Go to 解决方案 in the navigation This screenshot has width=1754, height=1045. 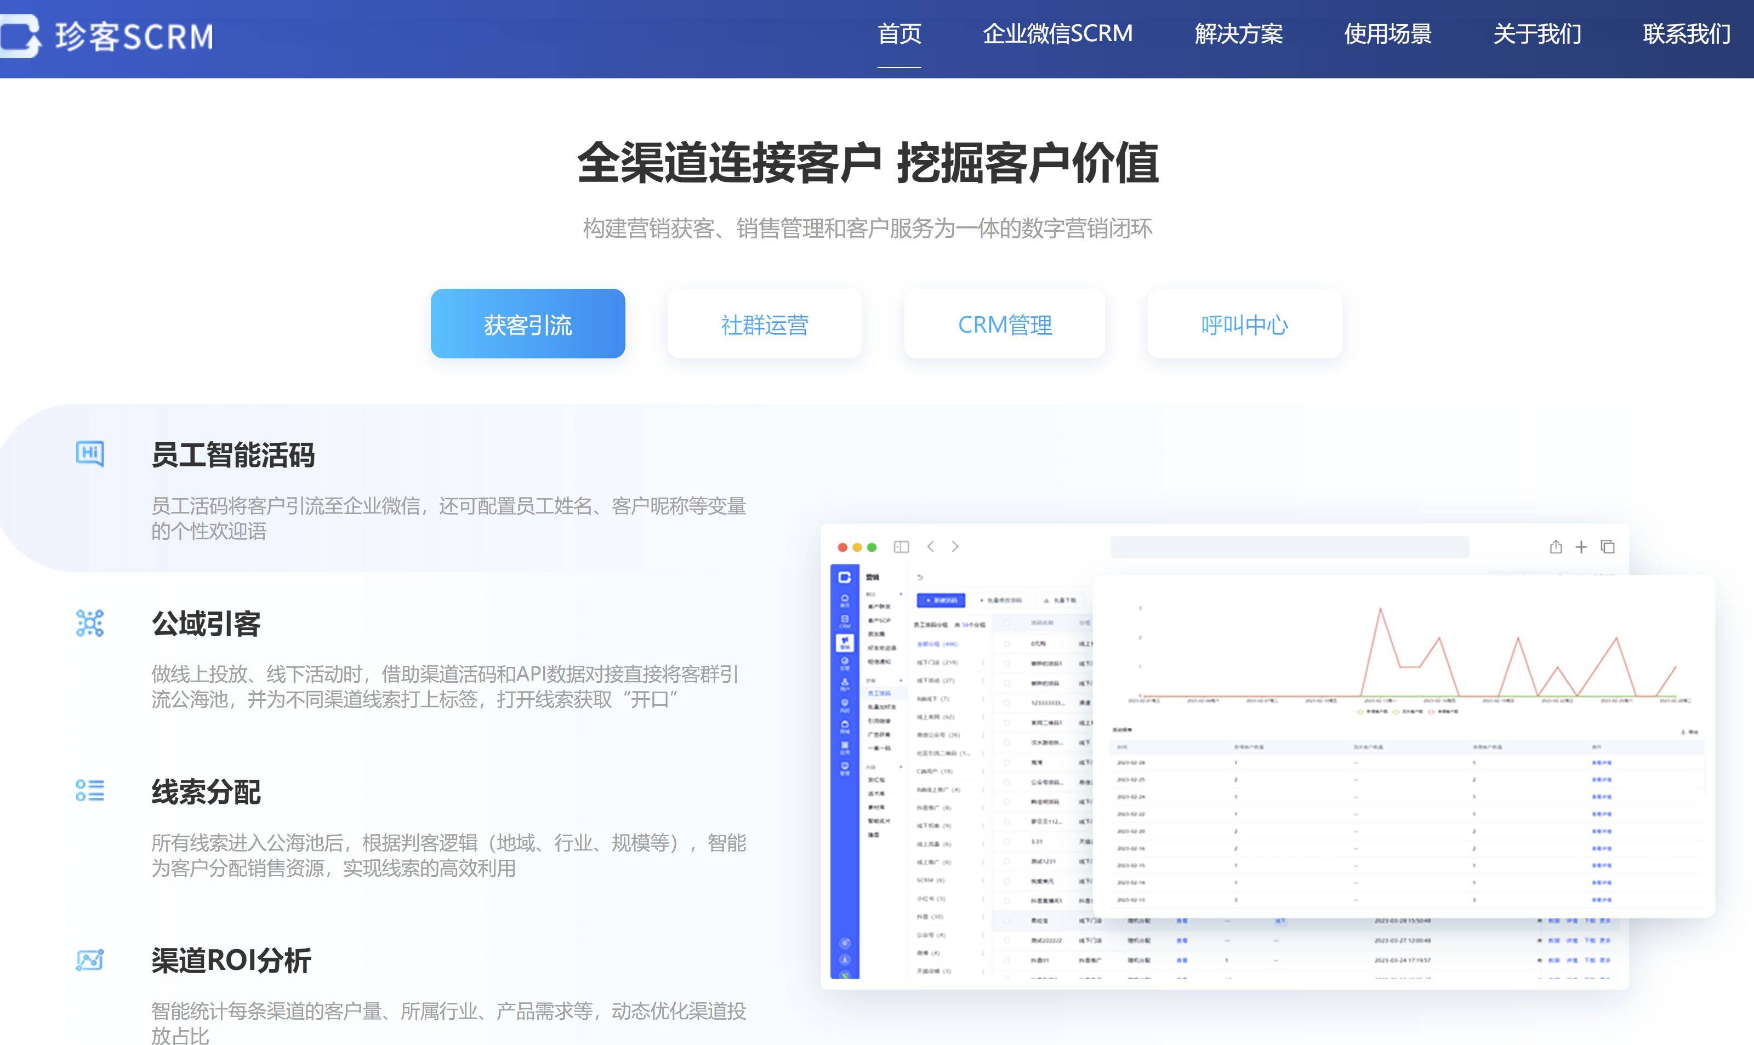[1239, 34]
